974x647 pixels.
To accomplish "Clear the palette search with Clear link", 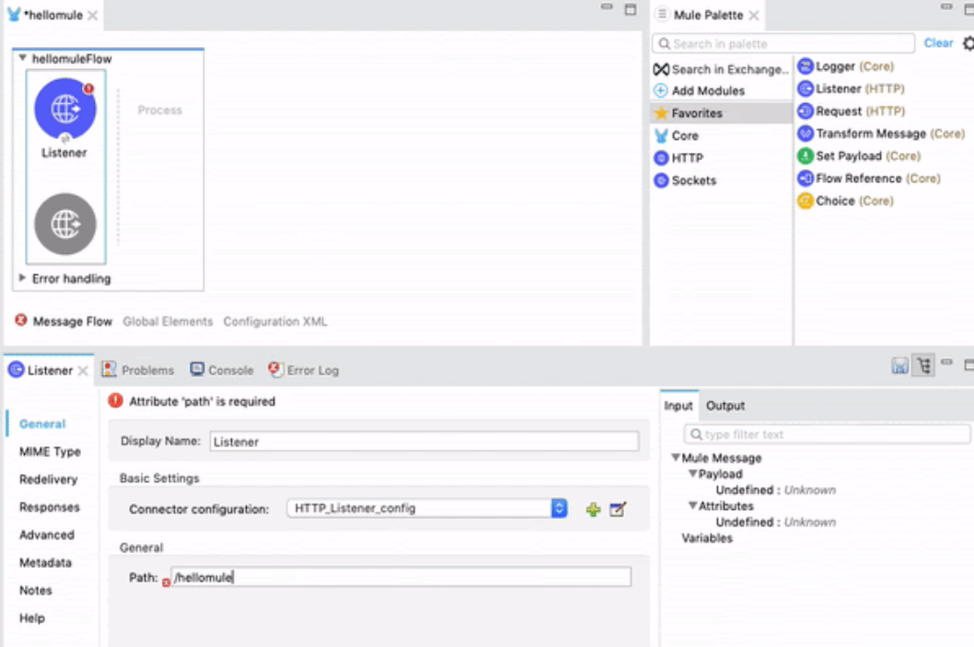I will click(938, 43).
